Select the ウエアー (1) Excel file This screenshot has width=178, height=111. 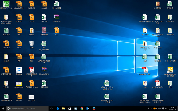point(44,17)
